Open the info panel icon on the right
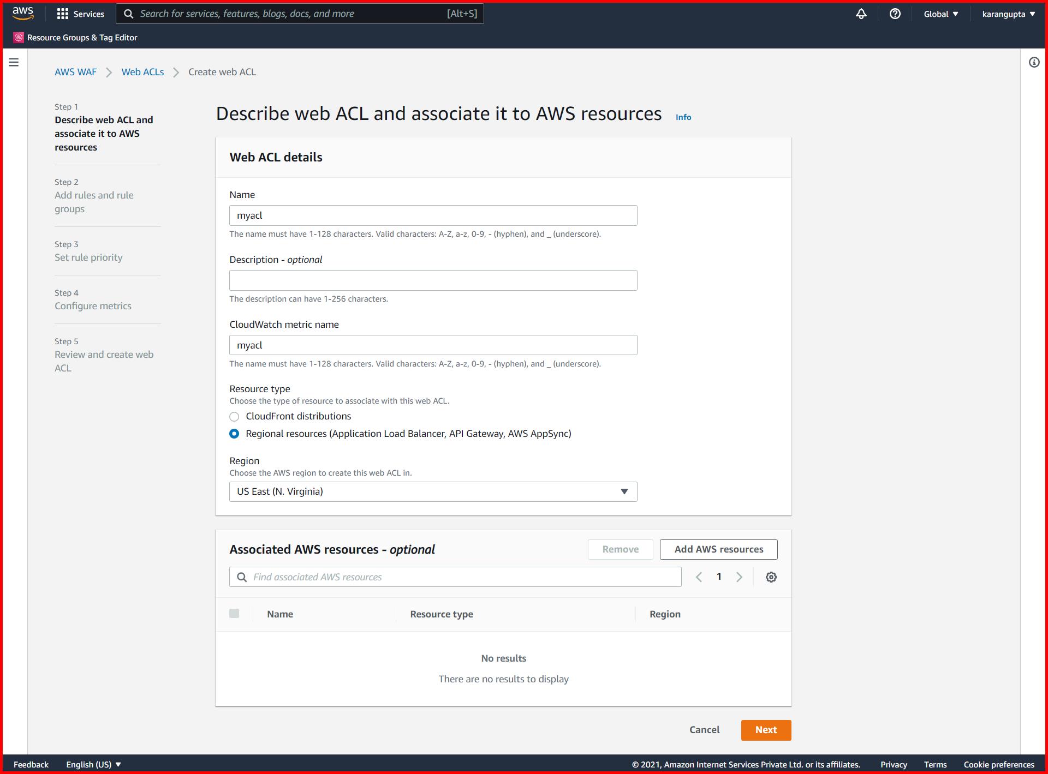The image size is (1048, 774). point(1033,62)
